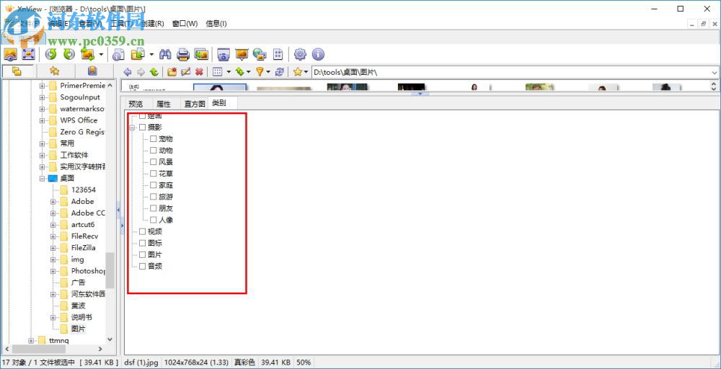
Task: Check the 人像 category checkbox
Action: coord(153,220)
